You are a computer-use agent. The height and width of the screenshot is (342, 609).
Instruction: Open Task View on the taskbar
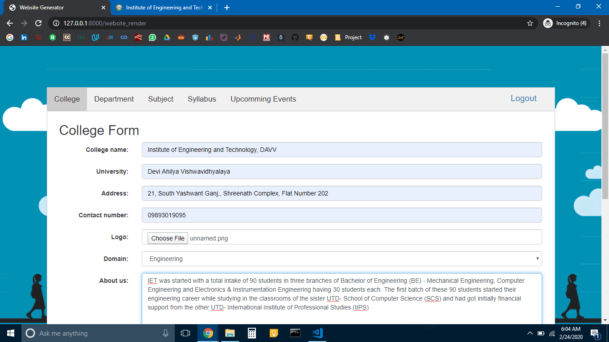pos(185,333)
